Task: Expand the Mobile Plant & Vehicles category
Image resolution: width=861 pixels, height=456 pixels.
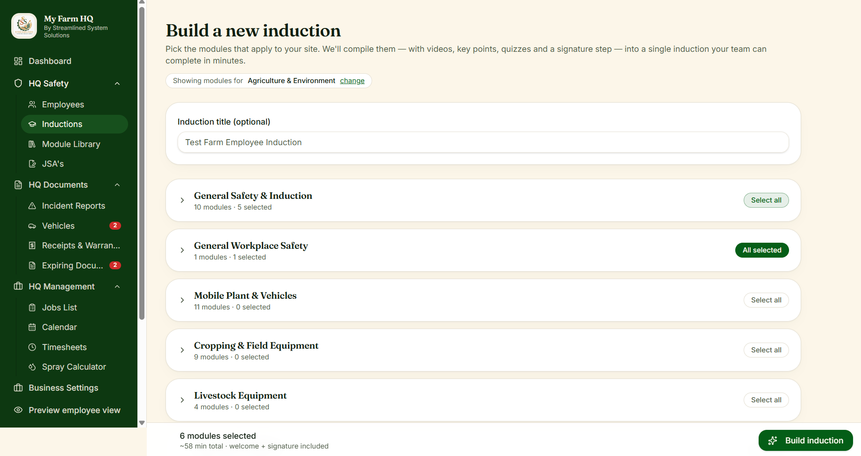Action: [x=182, y=300]
